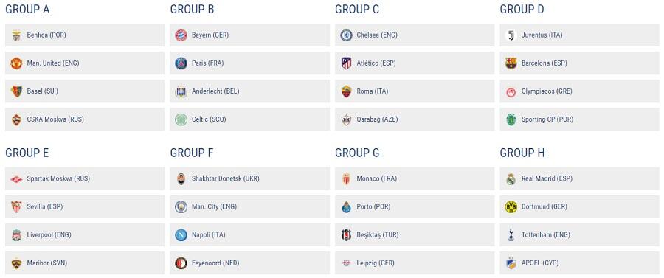This screenshot has width=664, height=278.
Task: Click the Manchester United crest icon
Action: tap(16, 63)
